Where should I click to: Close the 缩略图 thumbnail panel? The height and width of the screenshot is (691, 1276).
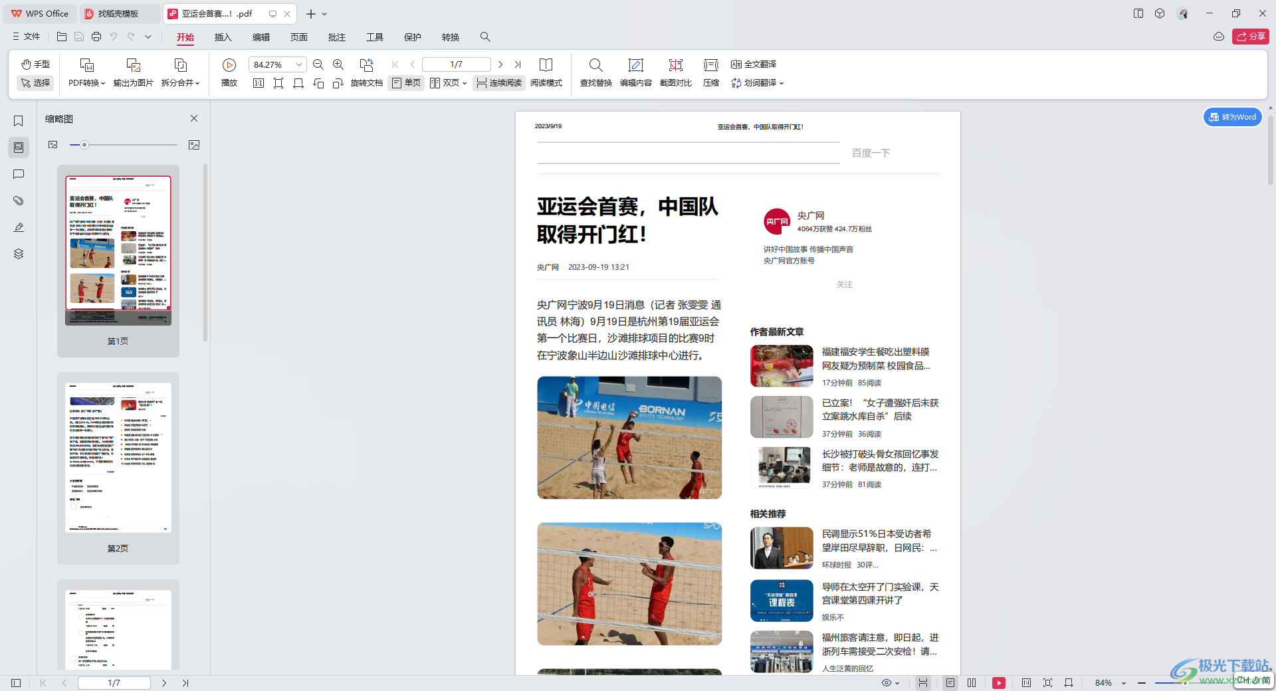pos(194,118)
